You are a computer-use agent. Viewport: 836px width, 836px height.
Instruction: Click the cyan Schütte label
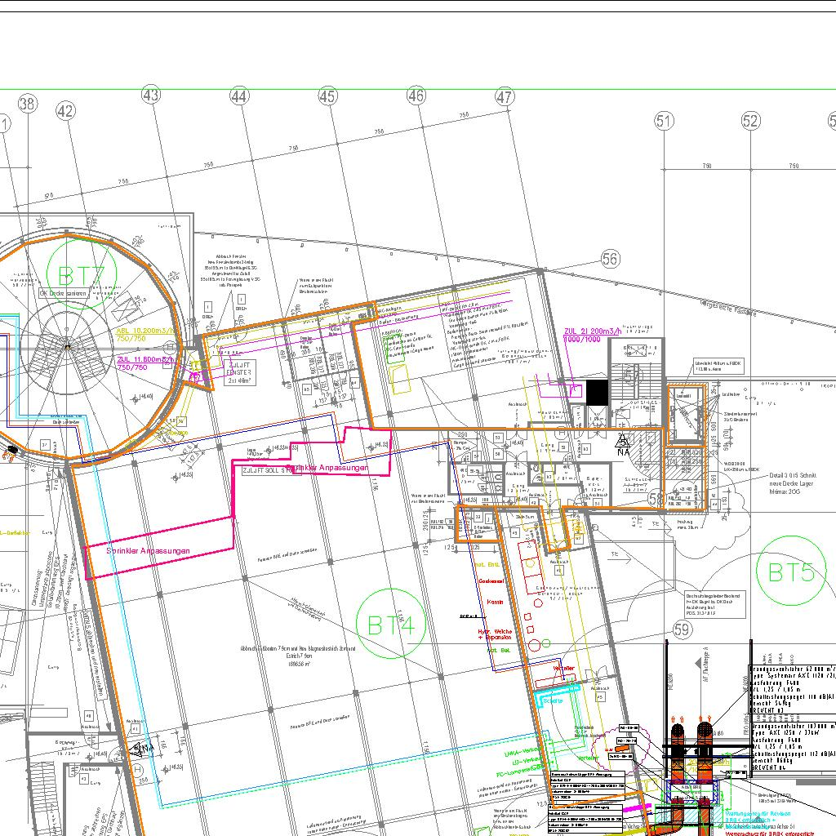point(553,700)
